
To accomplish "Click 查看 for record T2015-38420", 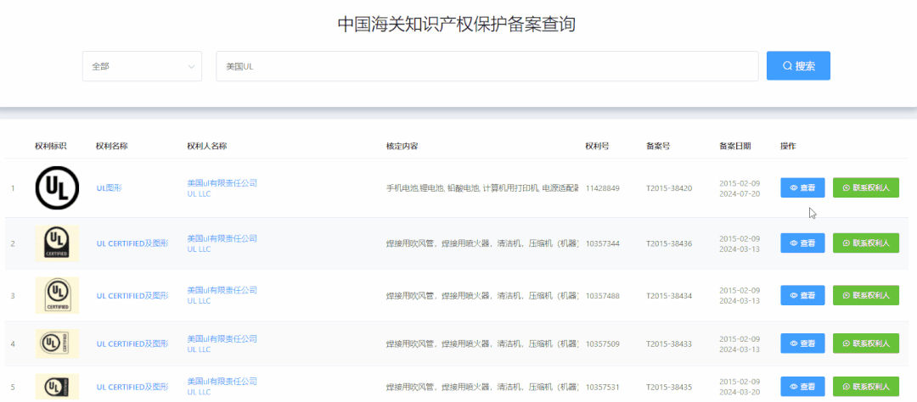I will 802,187.
